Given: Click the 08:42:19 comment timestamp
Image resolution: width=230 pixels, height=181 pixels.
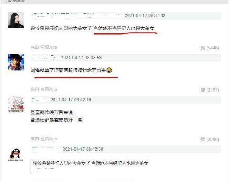Looking at the screenshot, I should pos(71,100).
